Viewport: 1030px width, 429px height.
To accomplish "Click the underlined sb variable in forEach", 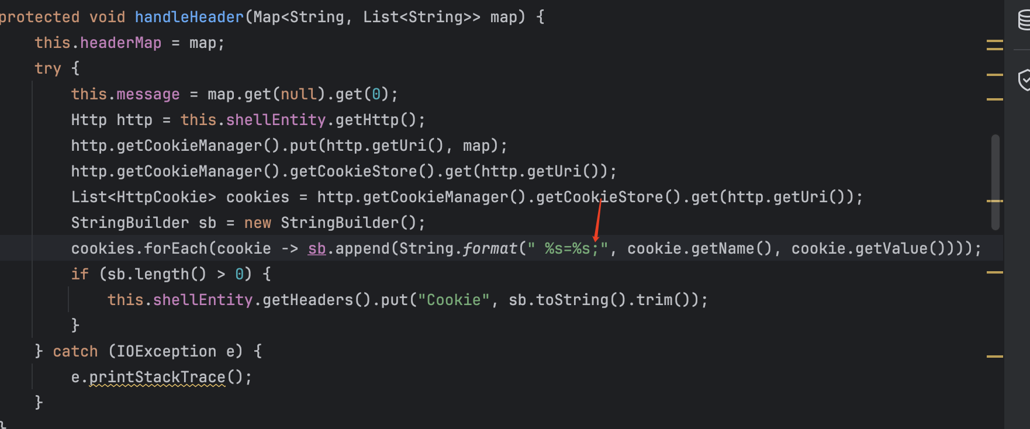I will pyautogui.click(x=316, y=248).
